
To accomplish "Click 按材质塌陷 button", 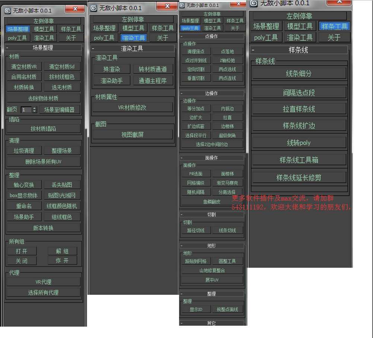I will (x=43, y=129).
